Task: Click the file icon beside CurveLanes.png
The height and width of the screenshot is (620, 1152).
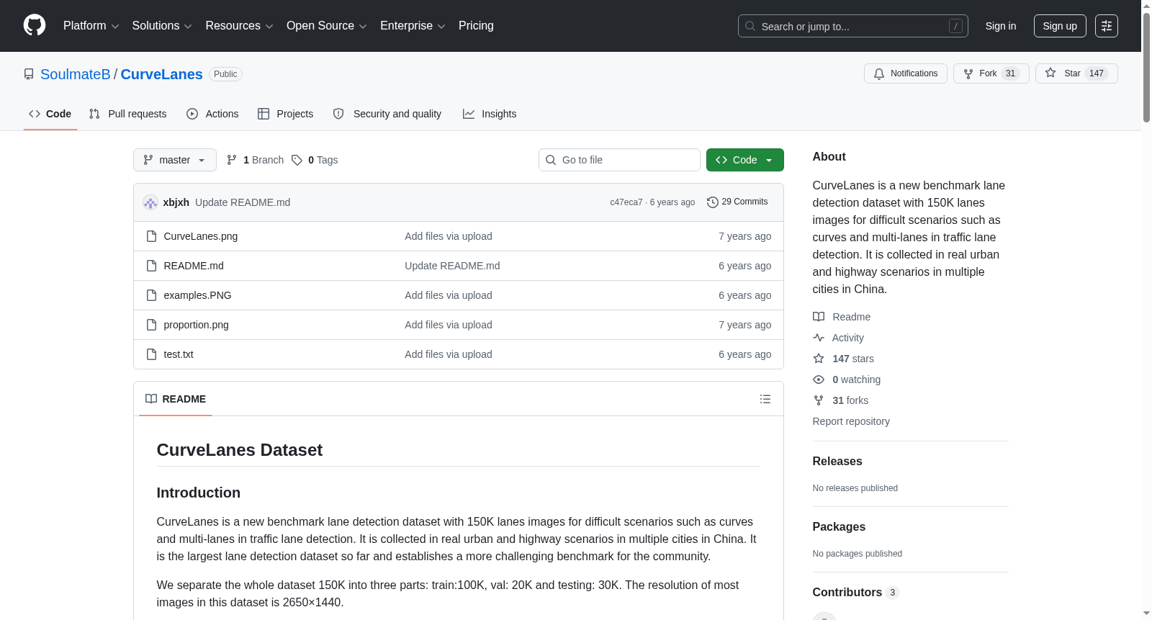Action: pos(151,236)
